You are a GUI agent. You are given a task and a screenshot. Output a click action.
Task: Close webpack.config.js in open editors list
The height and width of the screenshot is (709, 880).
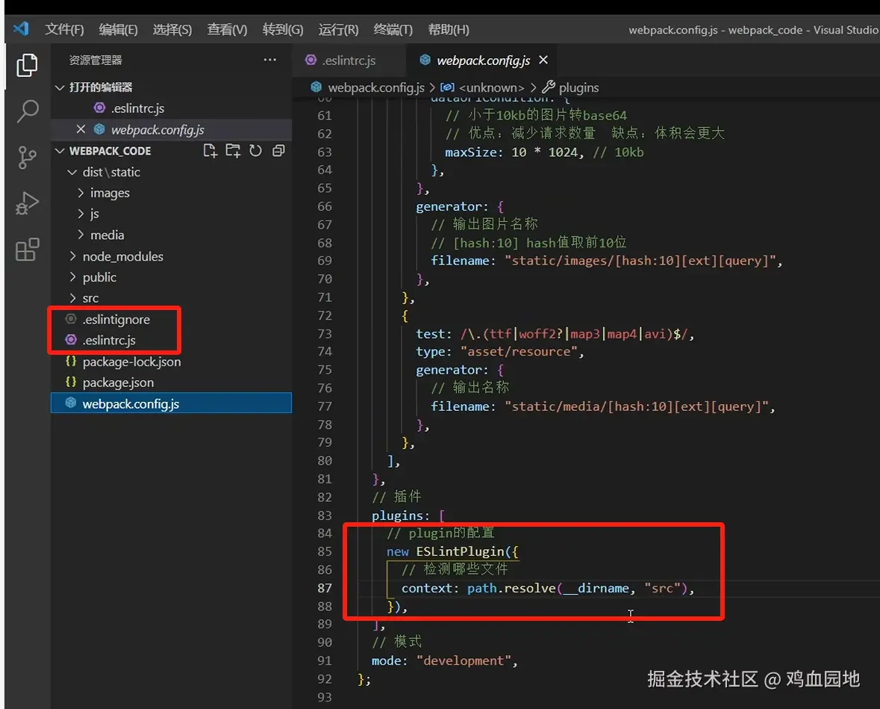click(x=81, y=129)
